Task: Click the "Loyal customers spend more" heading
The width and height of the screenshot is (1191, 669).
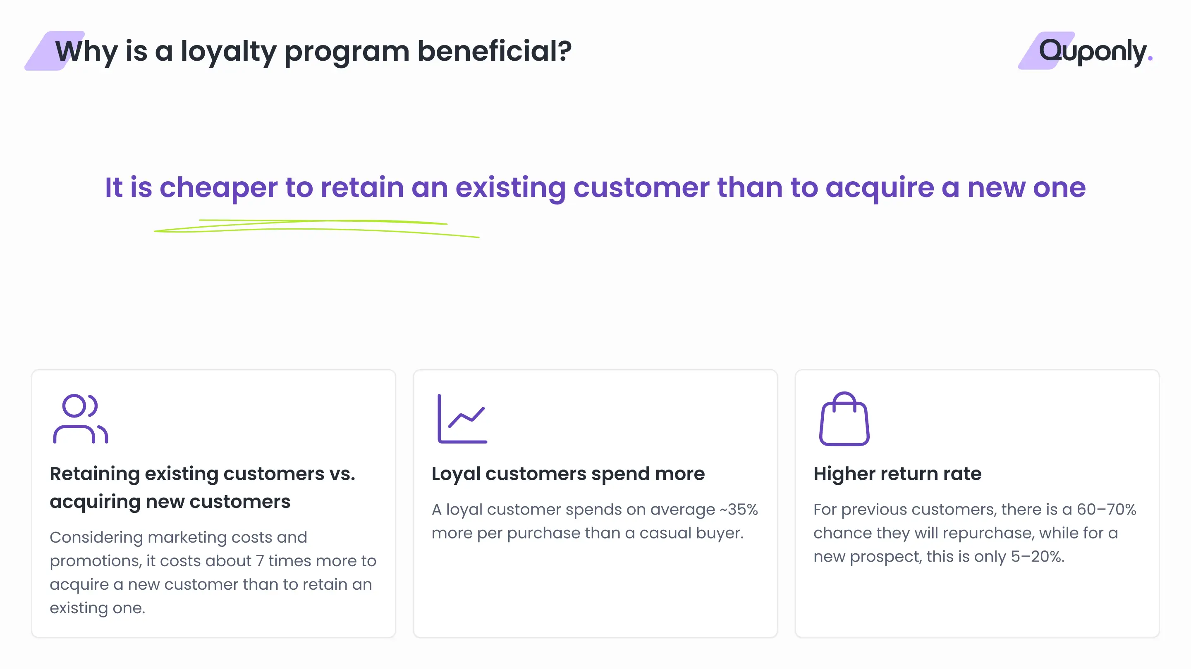Action: coord(568,474)
